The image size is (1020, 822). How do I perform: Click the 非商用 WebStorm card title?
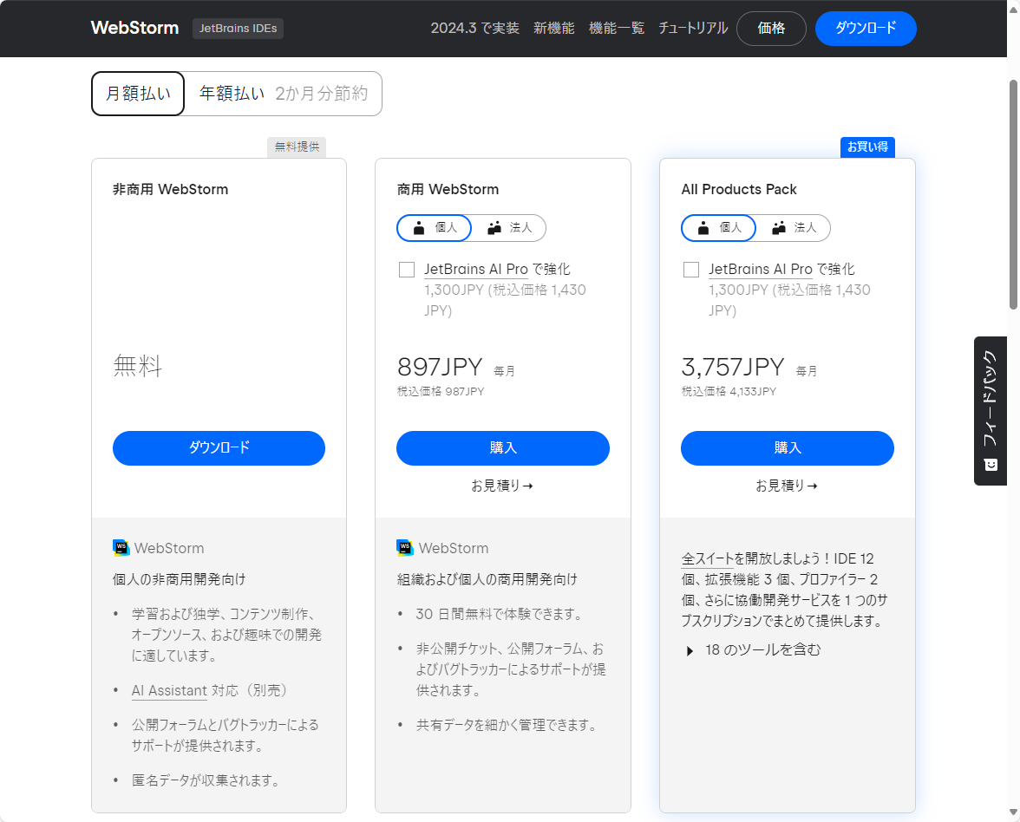(170, 189)
